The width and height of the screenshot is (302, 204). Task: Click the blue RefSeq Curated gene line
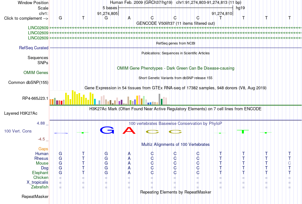[175, 48]
